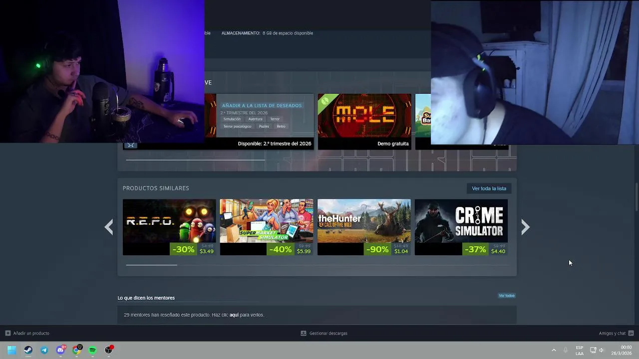This screenshot has height=359, width=639.
Task: Click the -40% discount on Supermarket Simulator
Action: 281,249
